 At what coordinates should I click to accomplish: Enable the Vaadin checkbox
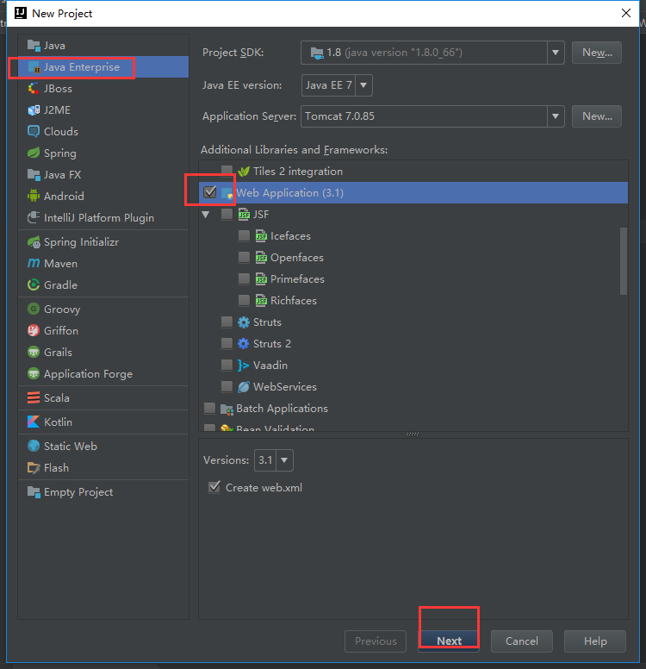tap(227, 365)
